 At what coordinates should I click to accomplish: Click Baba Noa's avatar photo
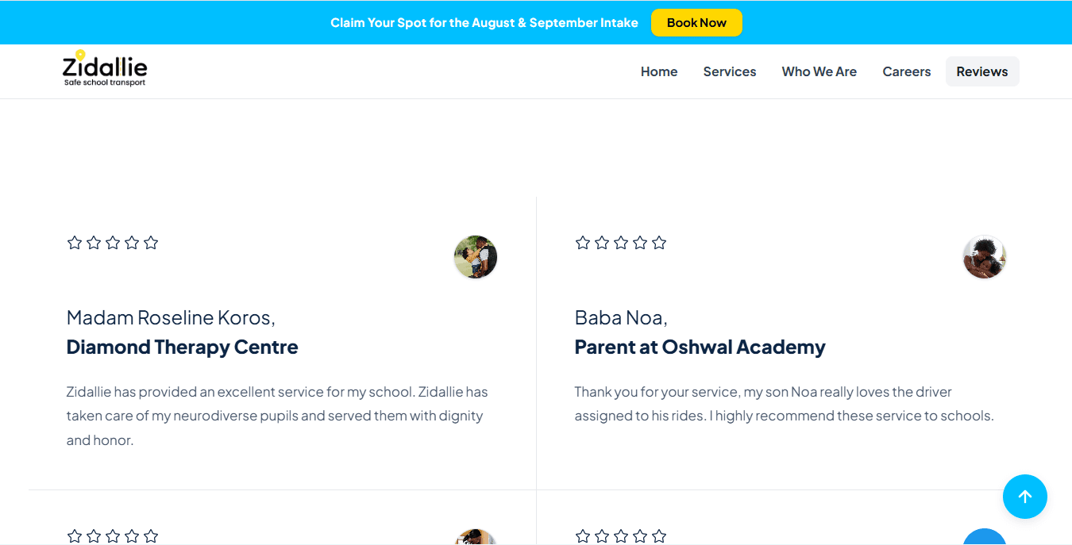click(985, 257)
